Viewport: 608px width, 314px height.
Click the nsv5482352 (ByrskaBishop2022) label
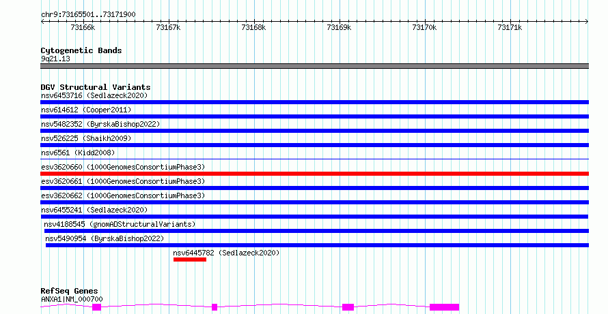pyautogui.click(x=100, y=124)
